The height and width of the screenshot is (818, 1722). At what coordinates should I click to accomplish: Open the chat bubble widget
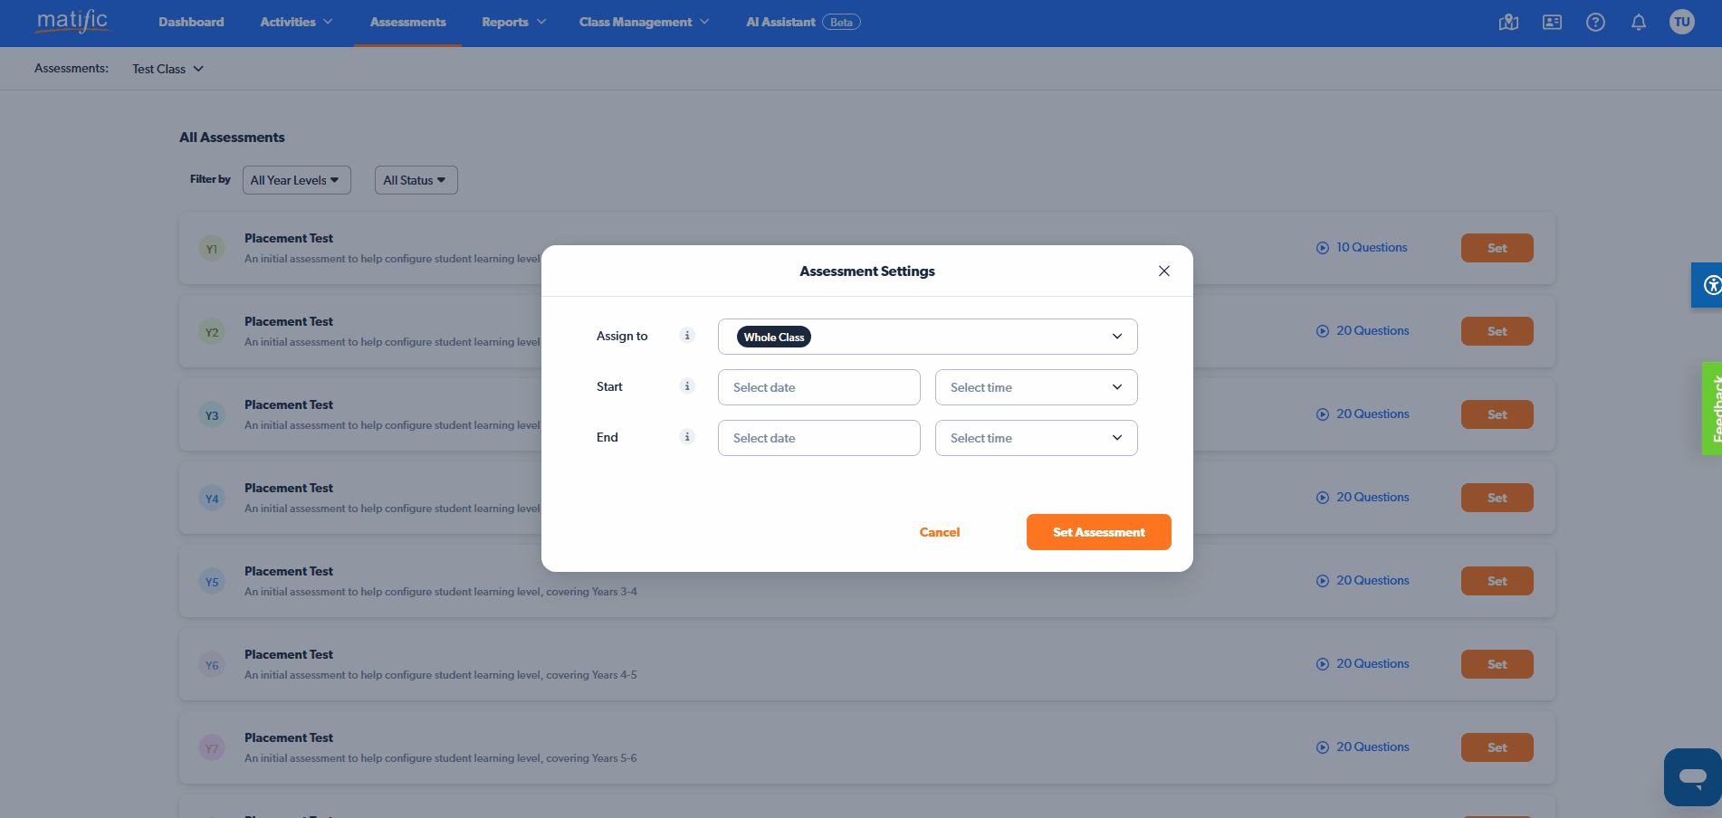pos(1691,776)
